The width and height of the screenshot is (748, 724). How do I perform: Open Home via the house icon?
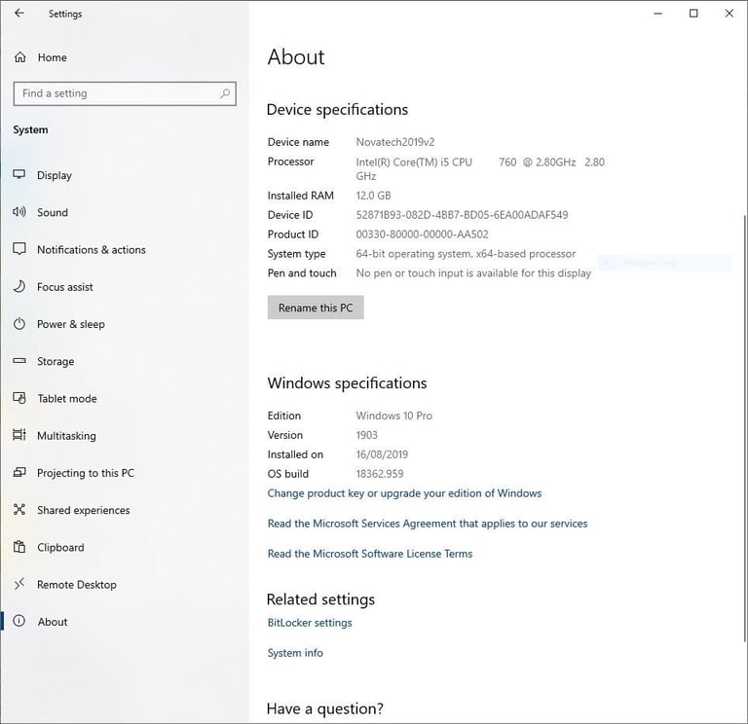(20, 57)
